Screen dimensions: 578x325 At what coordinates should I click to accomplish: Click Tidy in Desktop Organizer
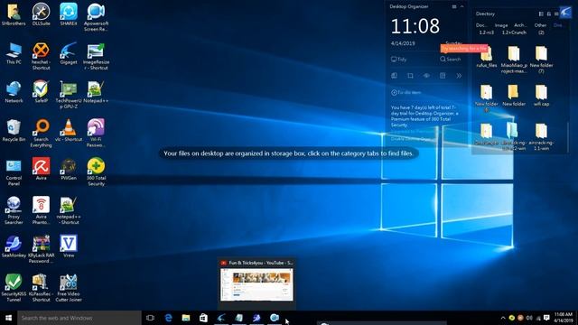click(x=399, y=59)
